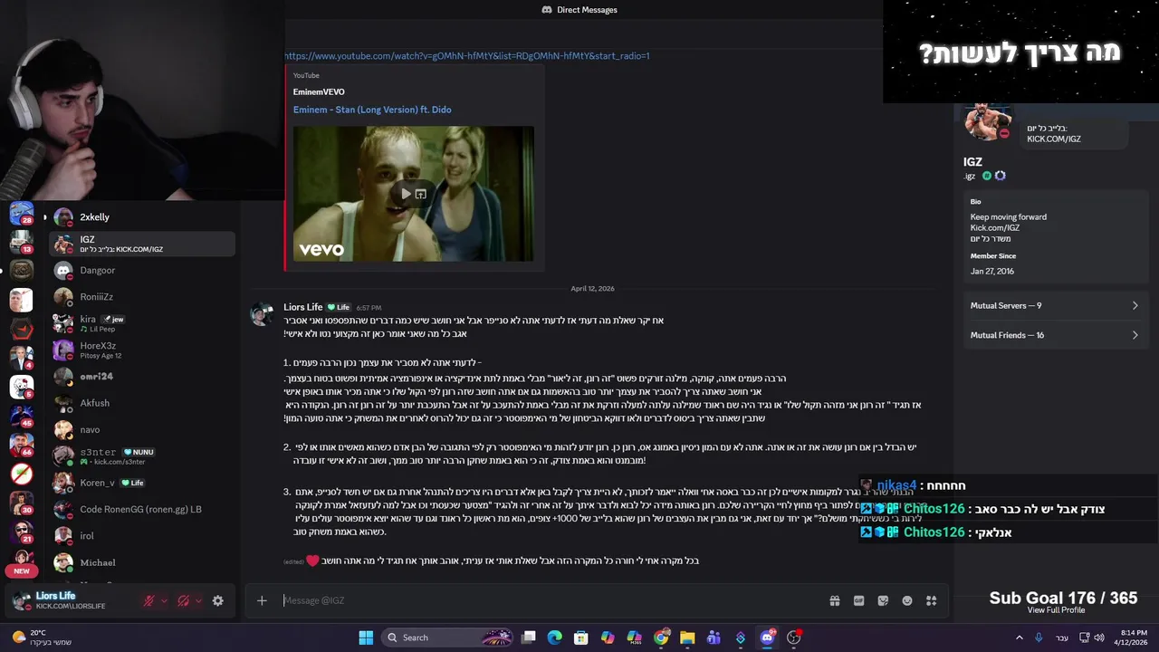Open weather widget 20°C

42,638
